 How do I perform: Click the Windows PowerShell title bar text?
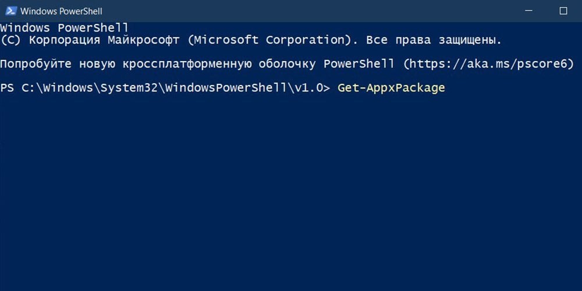61,12
